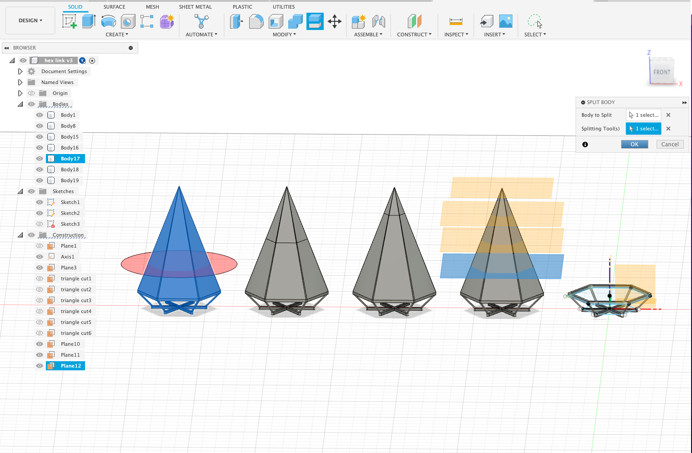Image resolution: width=692 pixels, height=453 pixels.
Task: Cancel the Split Body dialog
Action: (x=670, y=144)
